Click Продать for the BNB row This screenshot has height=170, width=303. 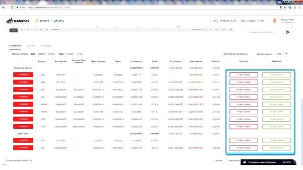pos(23,82)
